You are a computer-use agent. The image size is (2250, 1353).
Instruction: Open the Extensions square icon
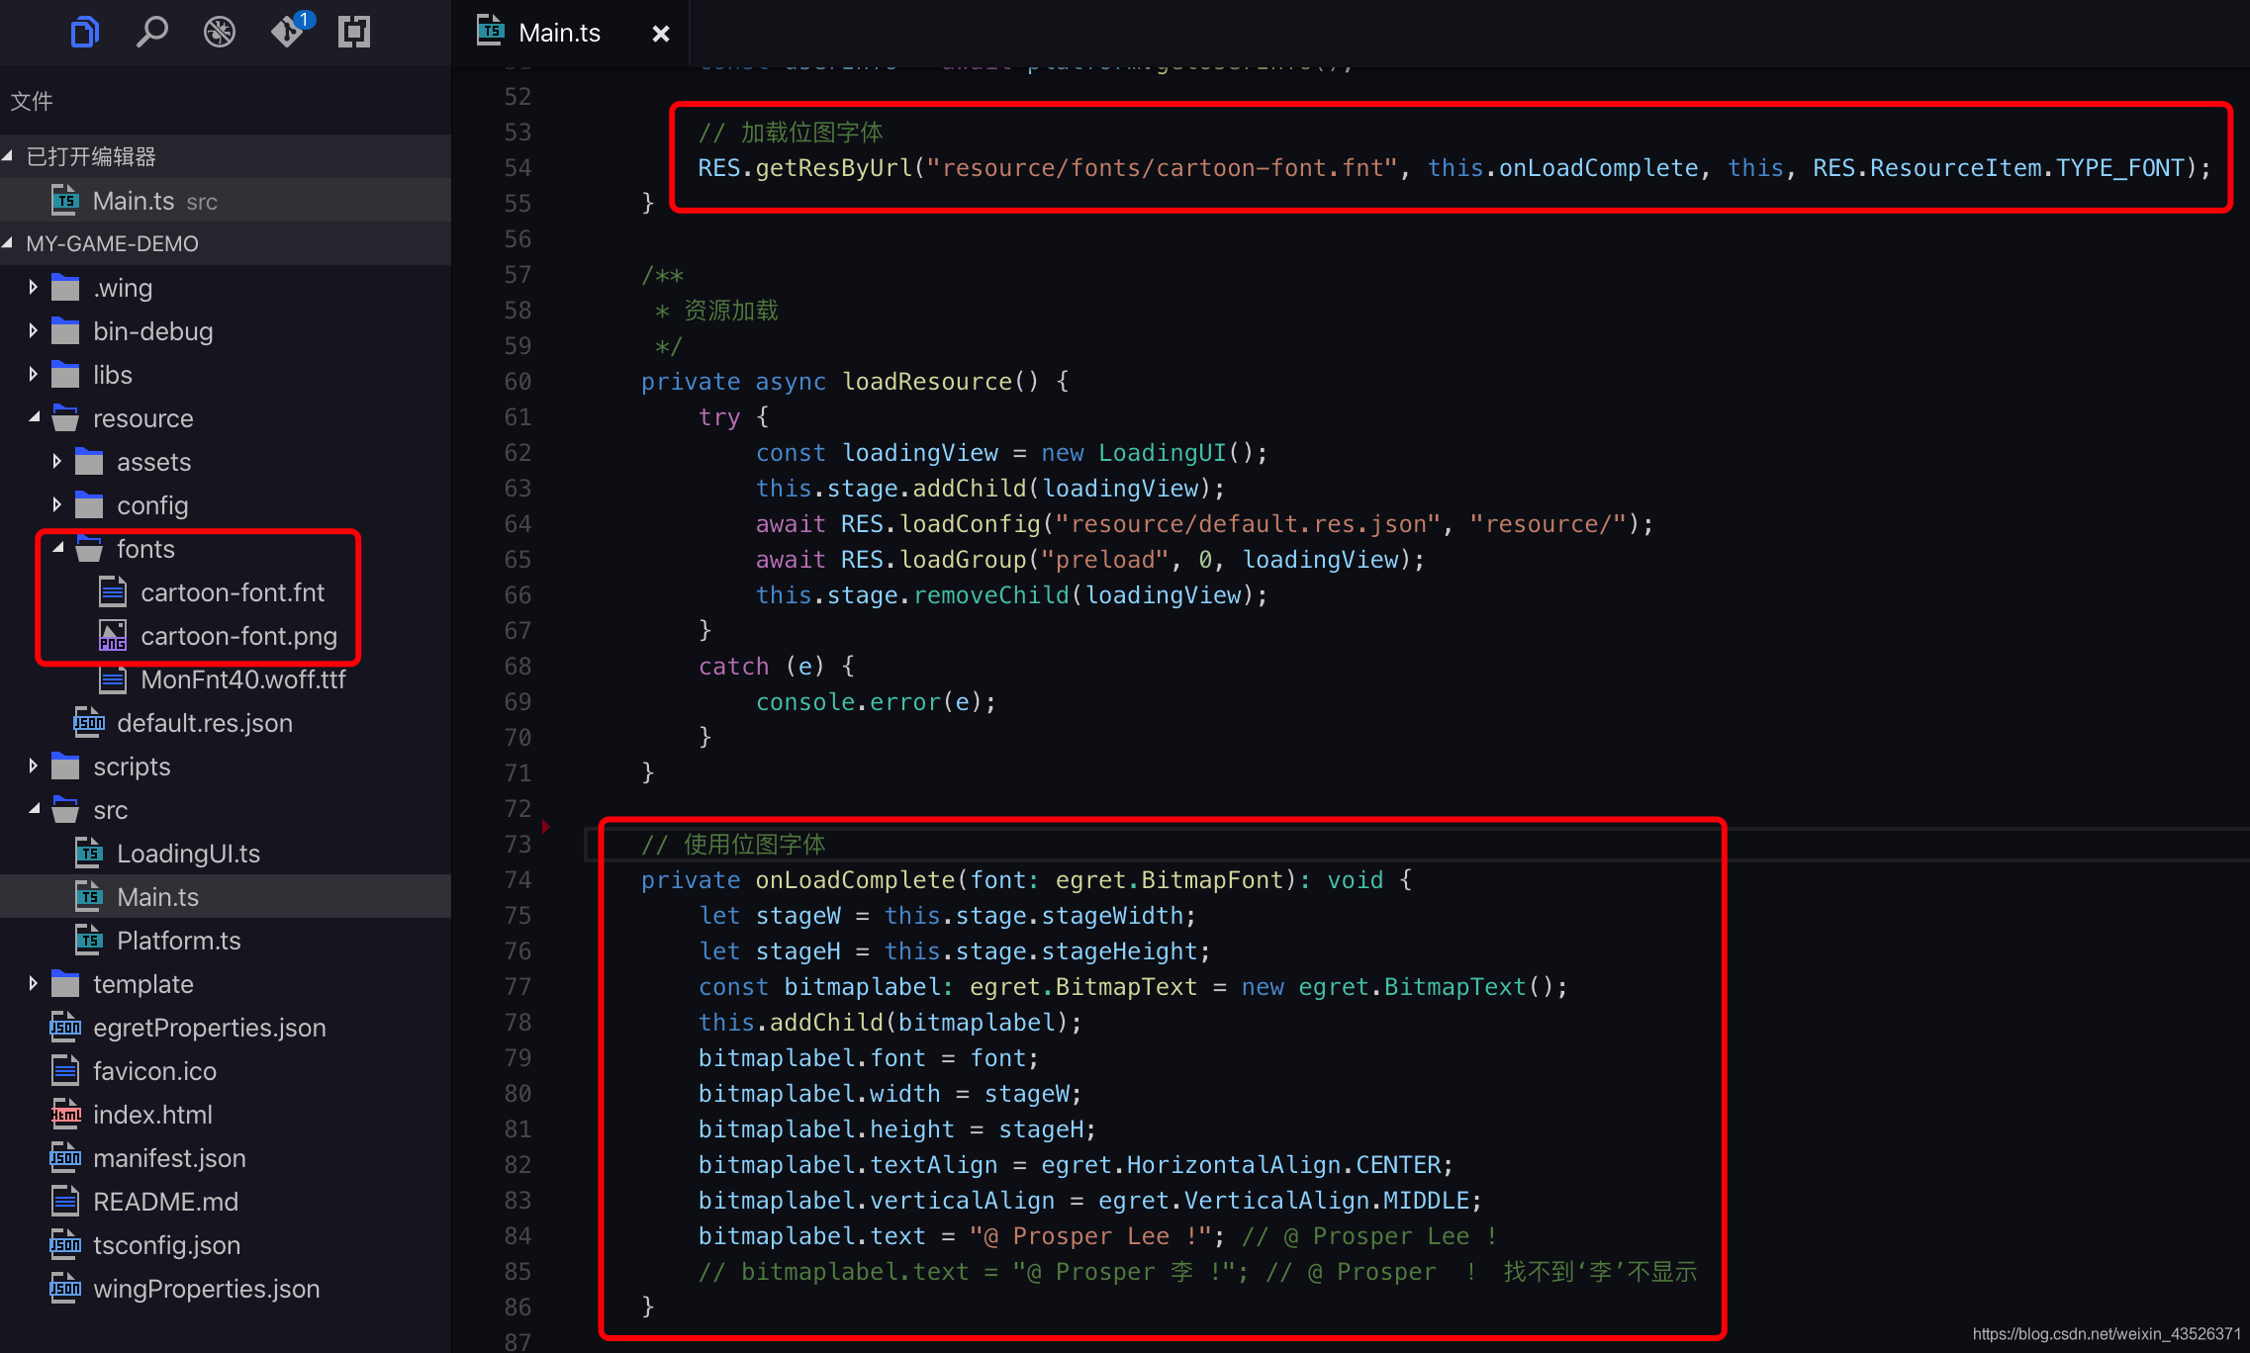pyautogui.click(x=354, y=33)
